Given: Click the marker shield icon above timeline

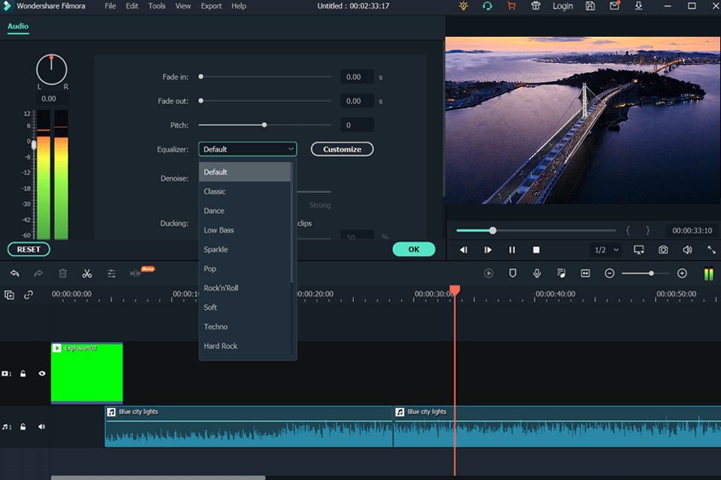Looking at the screenshot, I should [513, 274].
